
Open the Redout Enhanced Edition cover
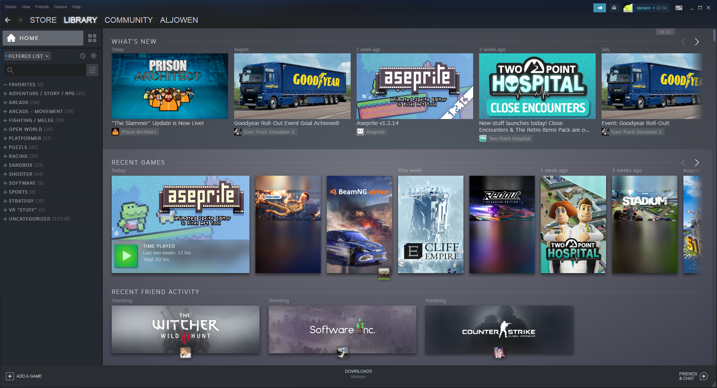(502, 224)
